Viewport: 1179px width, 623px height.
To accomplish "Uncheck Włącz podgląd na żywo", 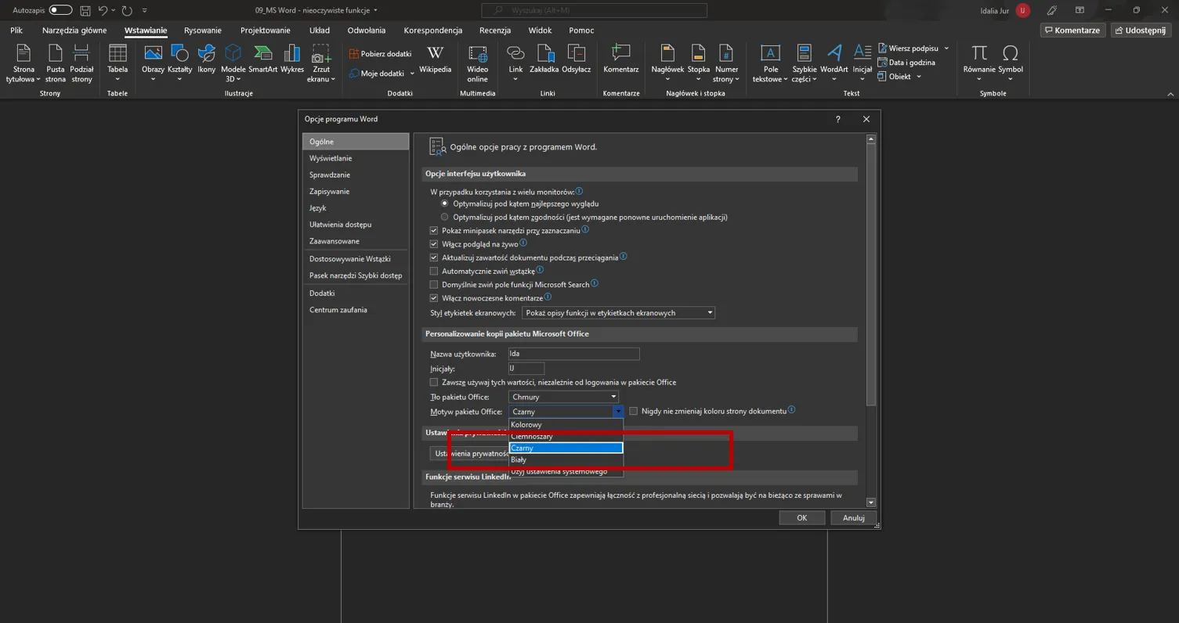I will 434,244.
